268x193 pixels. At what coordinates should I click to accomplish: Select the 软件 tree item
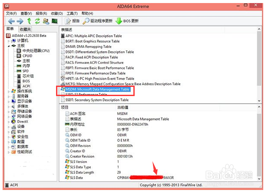[18, 132]
